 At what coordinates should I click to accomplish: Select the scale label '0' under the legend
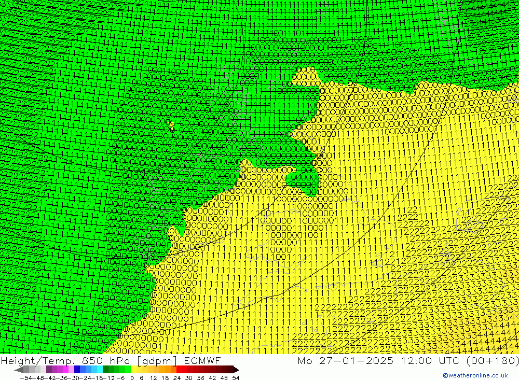coord(132,378)
